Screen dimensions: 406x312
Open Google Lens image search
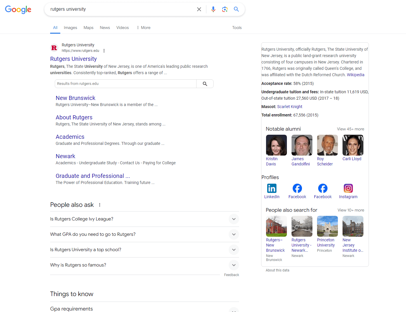coord(225,9)
